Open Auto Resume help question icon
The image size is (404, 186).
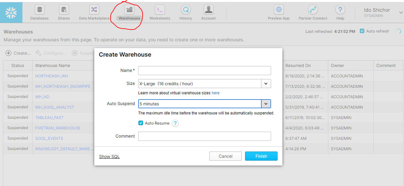click(x=175, y=123)
